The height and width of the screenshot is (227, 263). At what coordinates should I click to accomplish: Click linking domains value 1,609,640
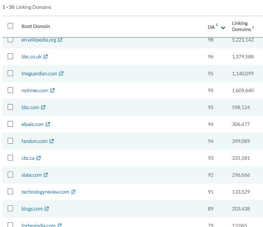click(x=243, y=91)
